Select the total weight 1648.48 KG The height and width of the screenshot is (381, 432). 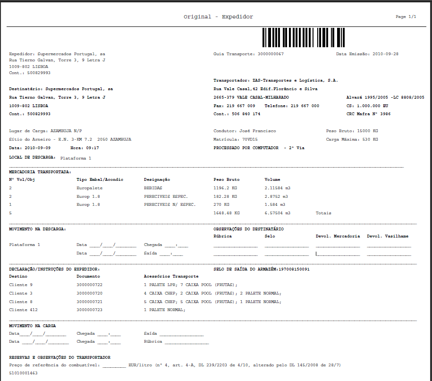(227, 213)
